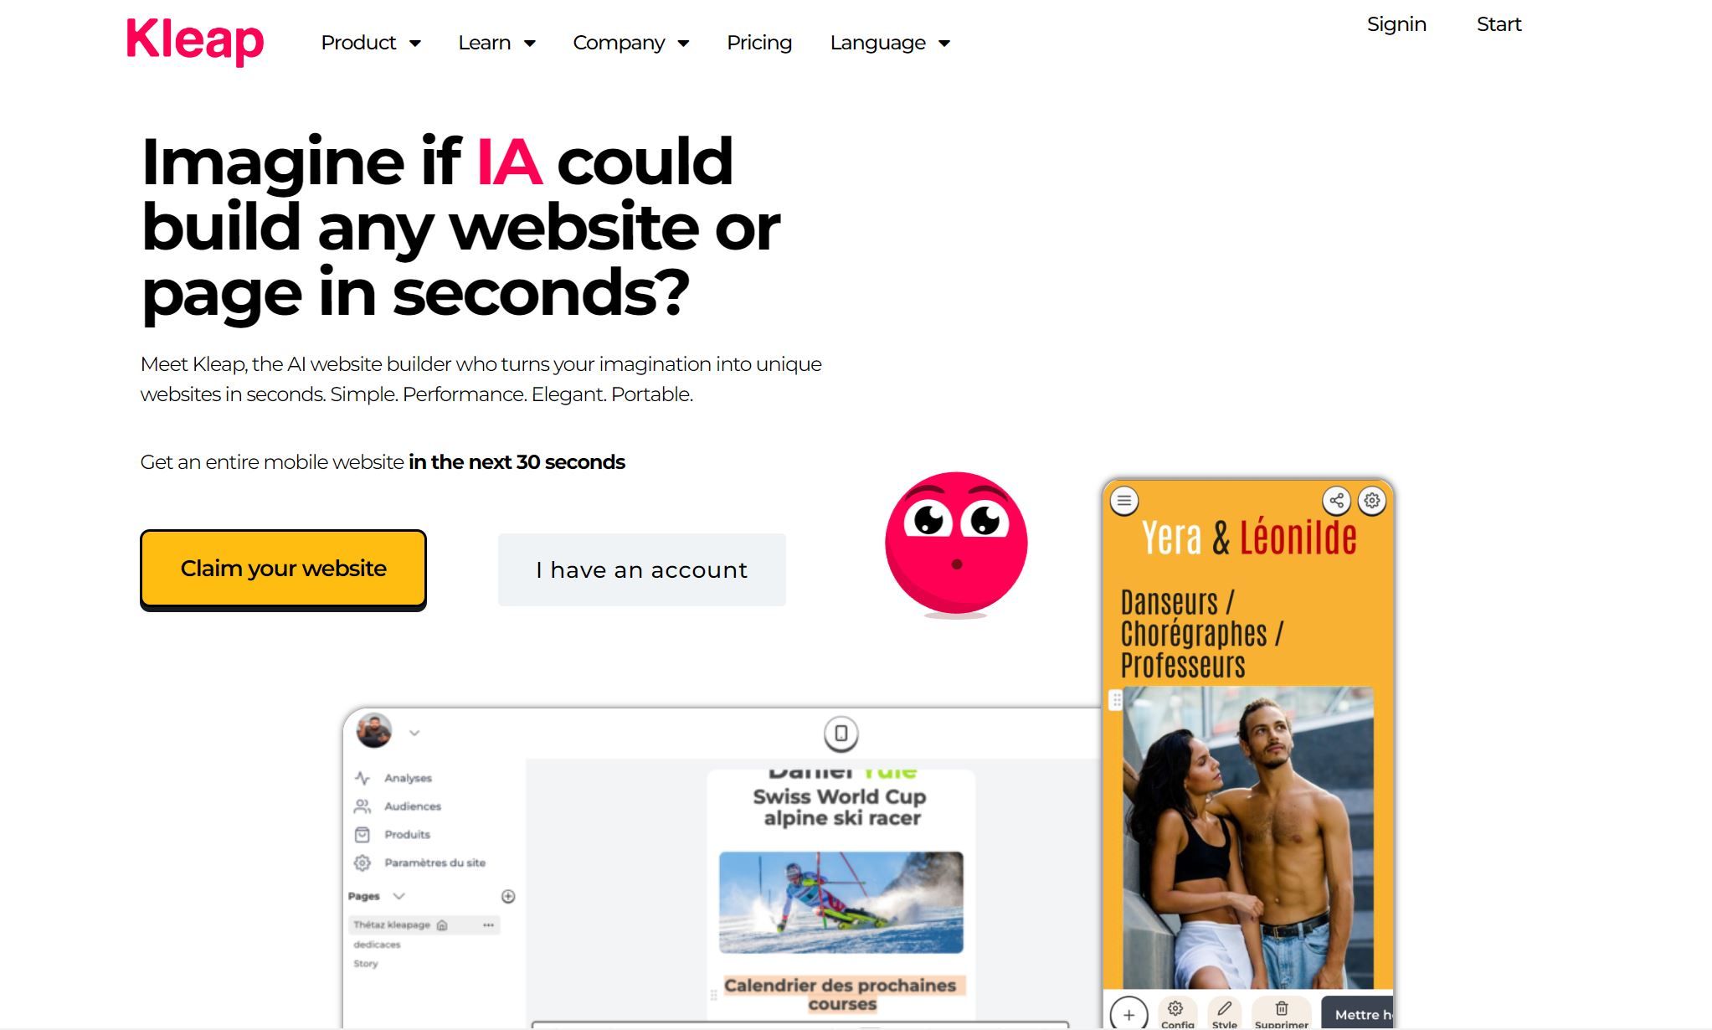Screen dimensions: 1712x1030
Task: Click the I have an account button
Action: point(642,569)
